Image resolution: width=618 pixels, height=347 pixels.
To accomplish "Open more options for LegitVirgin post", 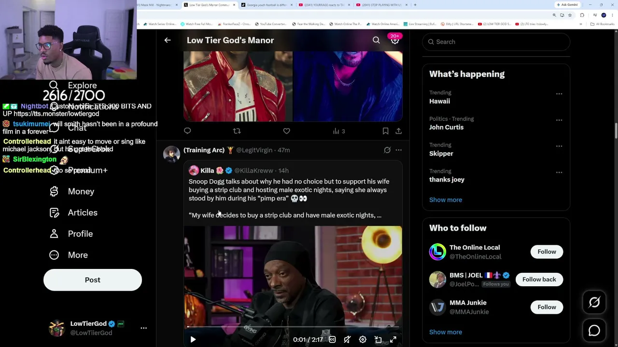I will click(398, 150).
